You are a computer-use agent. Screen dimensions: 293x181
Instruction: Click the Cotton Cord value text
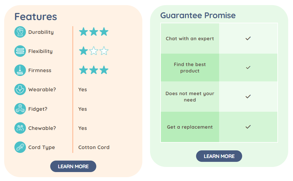(94, 147)
